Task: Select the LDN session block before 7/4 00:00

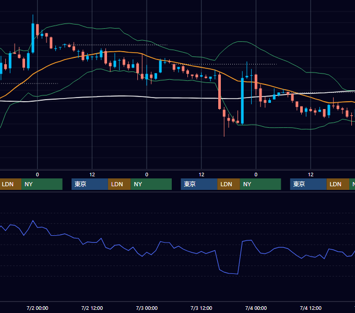Action: pos(229,184)
